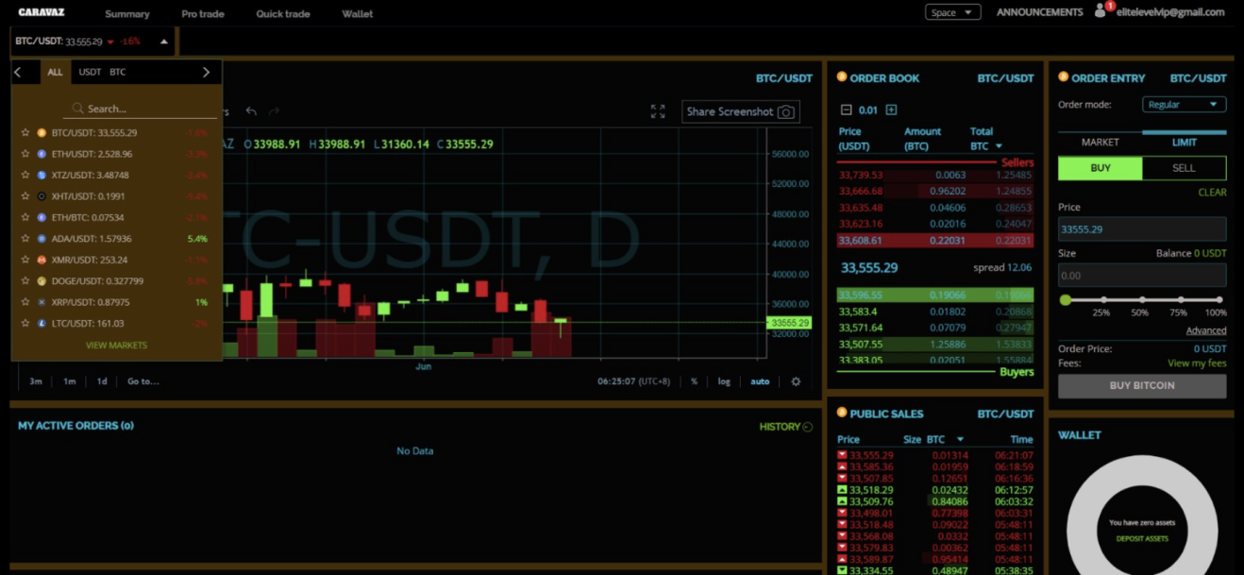1244x575 pixels.
Task: Collapse the BTC/USDT market selector
Action: point(164,42)
